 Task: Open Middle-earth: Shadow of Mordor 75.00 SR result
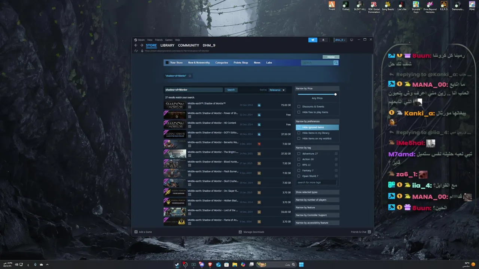[x=228, y=105]
